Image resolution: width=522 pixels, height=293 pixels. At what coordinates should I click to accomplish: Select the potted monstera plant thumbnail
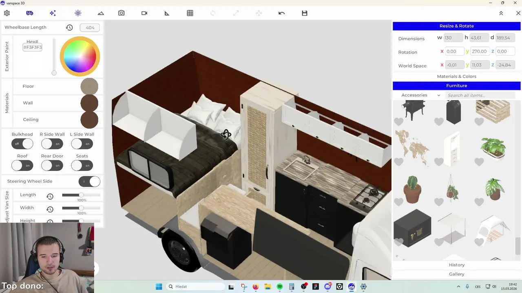(494, 189)
